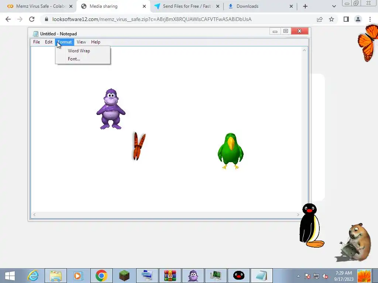Open the on-screen keyboard taskbar icon
Screen dimensions: 378x283
point(147,276)
